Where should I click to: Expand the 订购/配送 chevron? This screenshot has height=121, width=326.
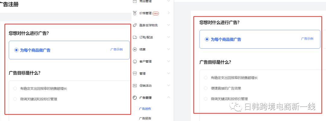tap(169, 37)
